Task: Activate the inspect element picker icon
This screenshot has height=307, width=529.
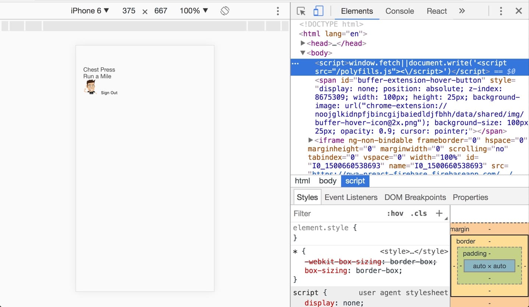Action: (x=301, y=11)
